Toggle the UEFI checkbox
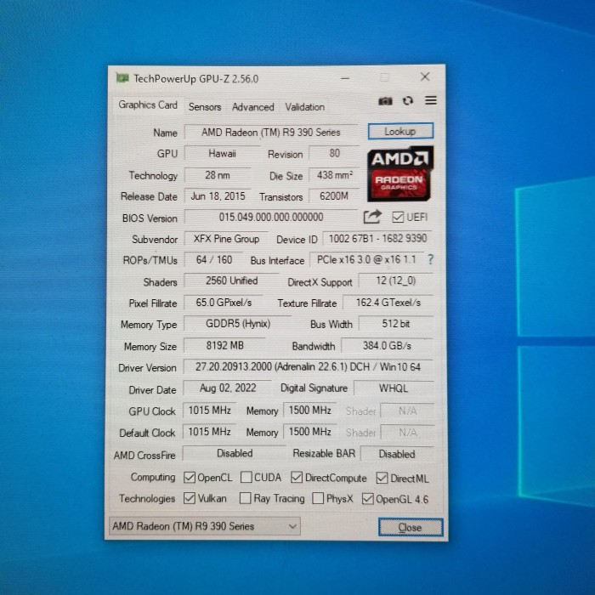The height and width of the screenshot is (595, 595). click(x=398, y=217)
